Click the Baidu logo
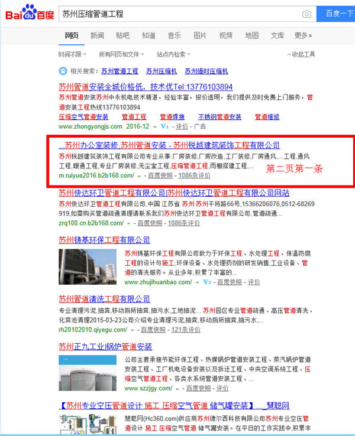Image resolution: width=355 pixels, height=436 pixels. pyautogui.click(x=30, y=13)
